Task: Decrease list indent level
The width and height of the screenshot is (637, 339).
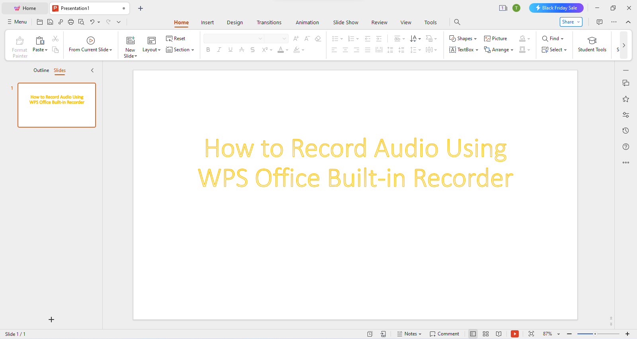Action: click(x=367, y=39)
